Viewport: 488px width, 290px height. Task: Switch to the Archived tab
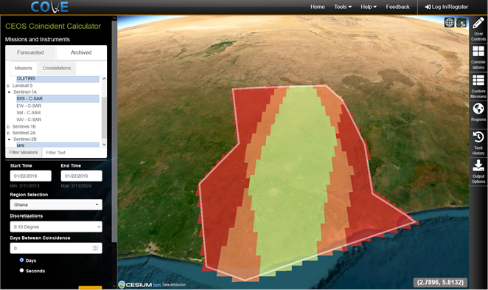pyautogui.click(x=81, y=52)
